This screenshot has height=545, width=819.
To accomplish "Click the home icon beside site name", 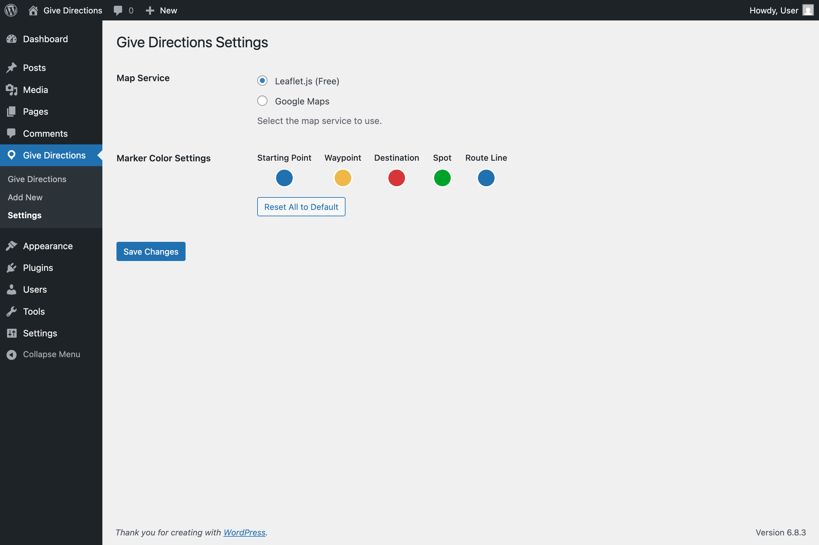I will click(33, 10).
